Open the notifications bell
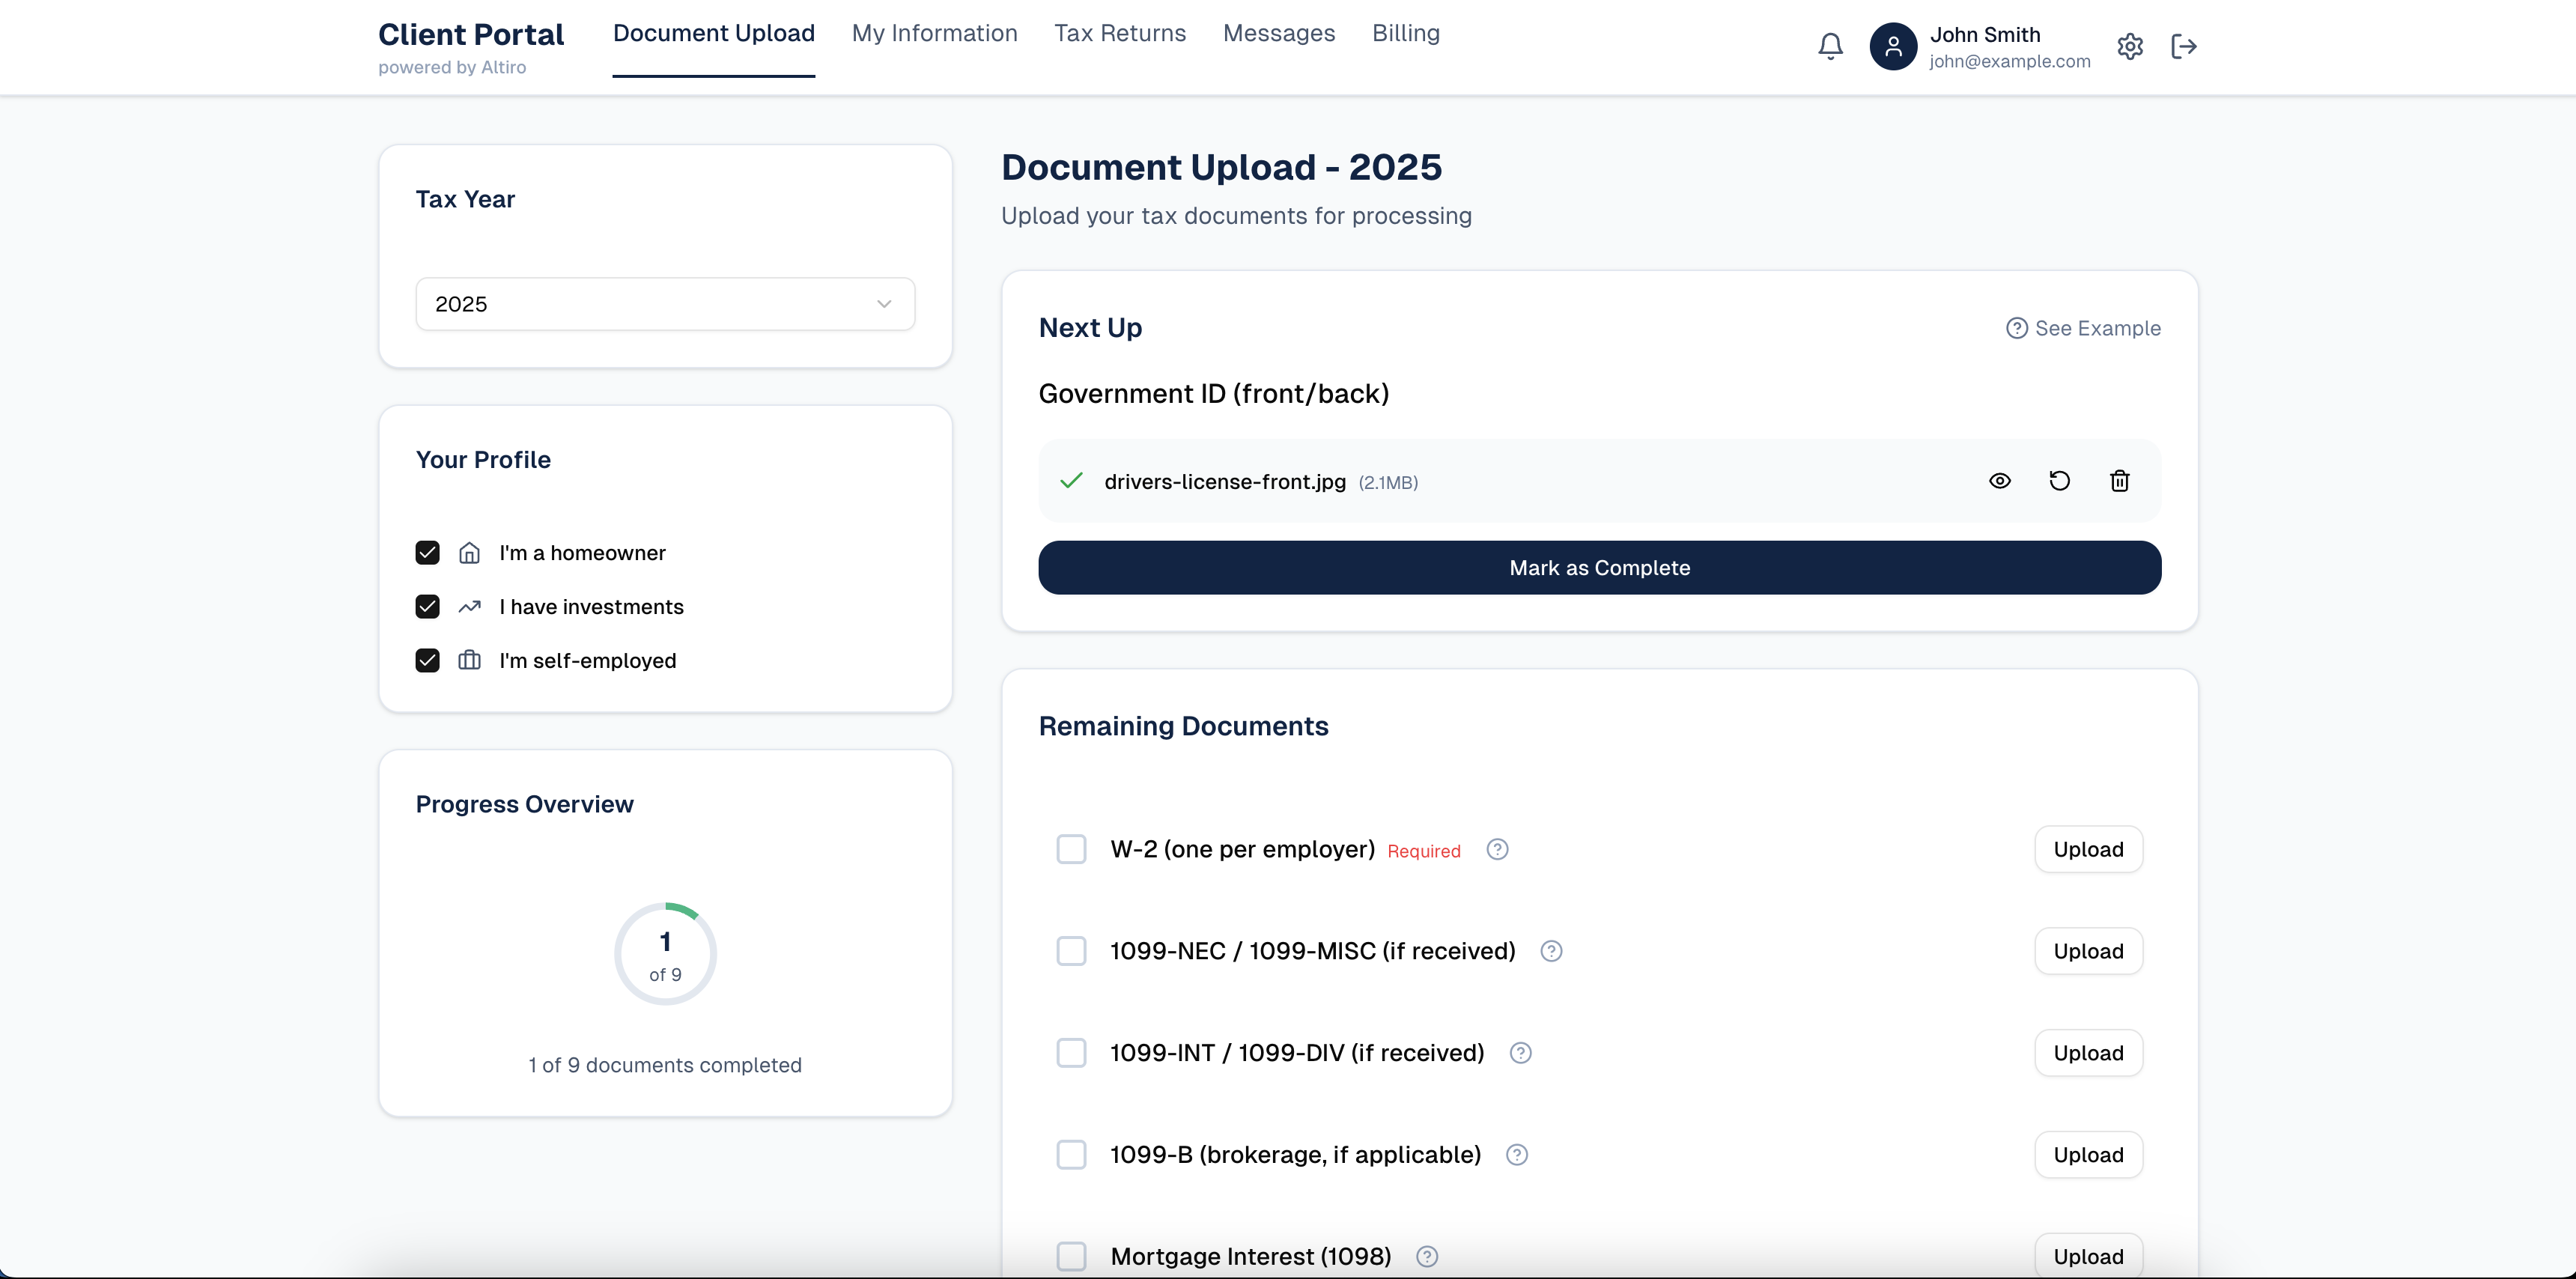 tap(1830, 46)
